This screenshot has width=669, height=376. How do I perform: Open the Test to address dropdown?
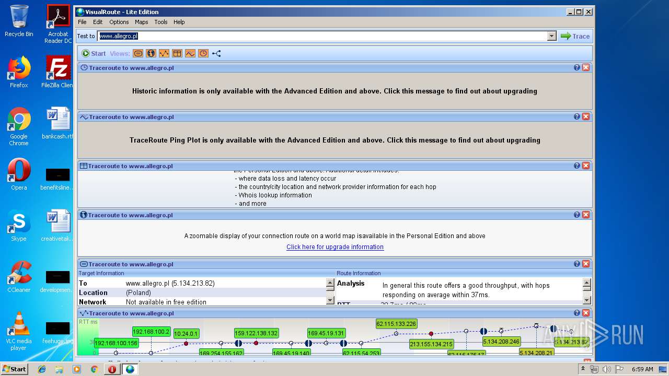pyautogui.click(x=552, y=36)
